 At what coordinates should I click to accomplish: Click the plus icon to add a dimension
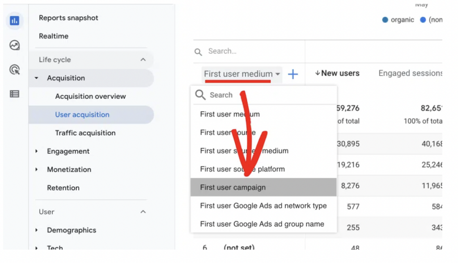tap(293, 74)
